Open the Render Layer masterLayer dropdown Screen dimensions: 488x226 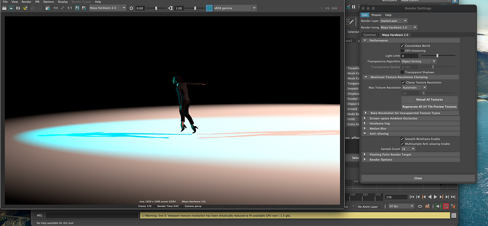[393, 21]
